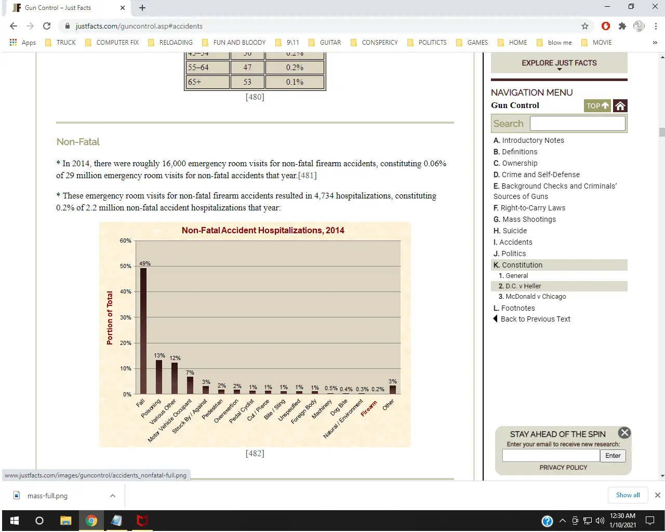Image resolution: width=665 pixels, height=532 pixels.
Task: Click the Opera extension icon
Action: point(606,26)
